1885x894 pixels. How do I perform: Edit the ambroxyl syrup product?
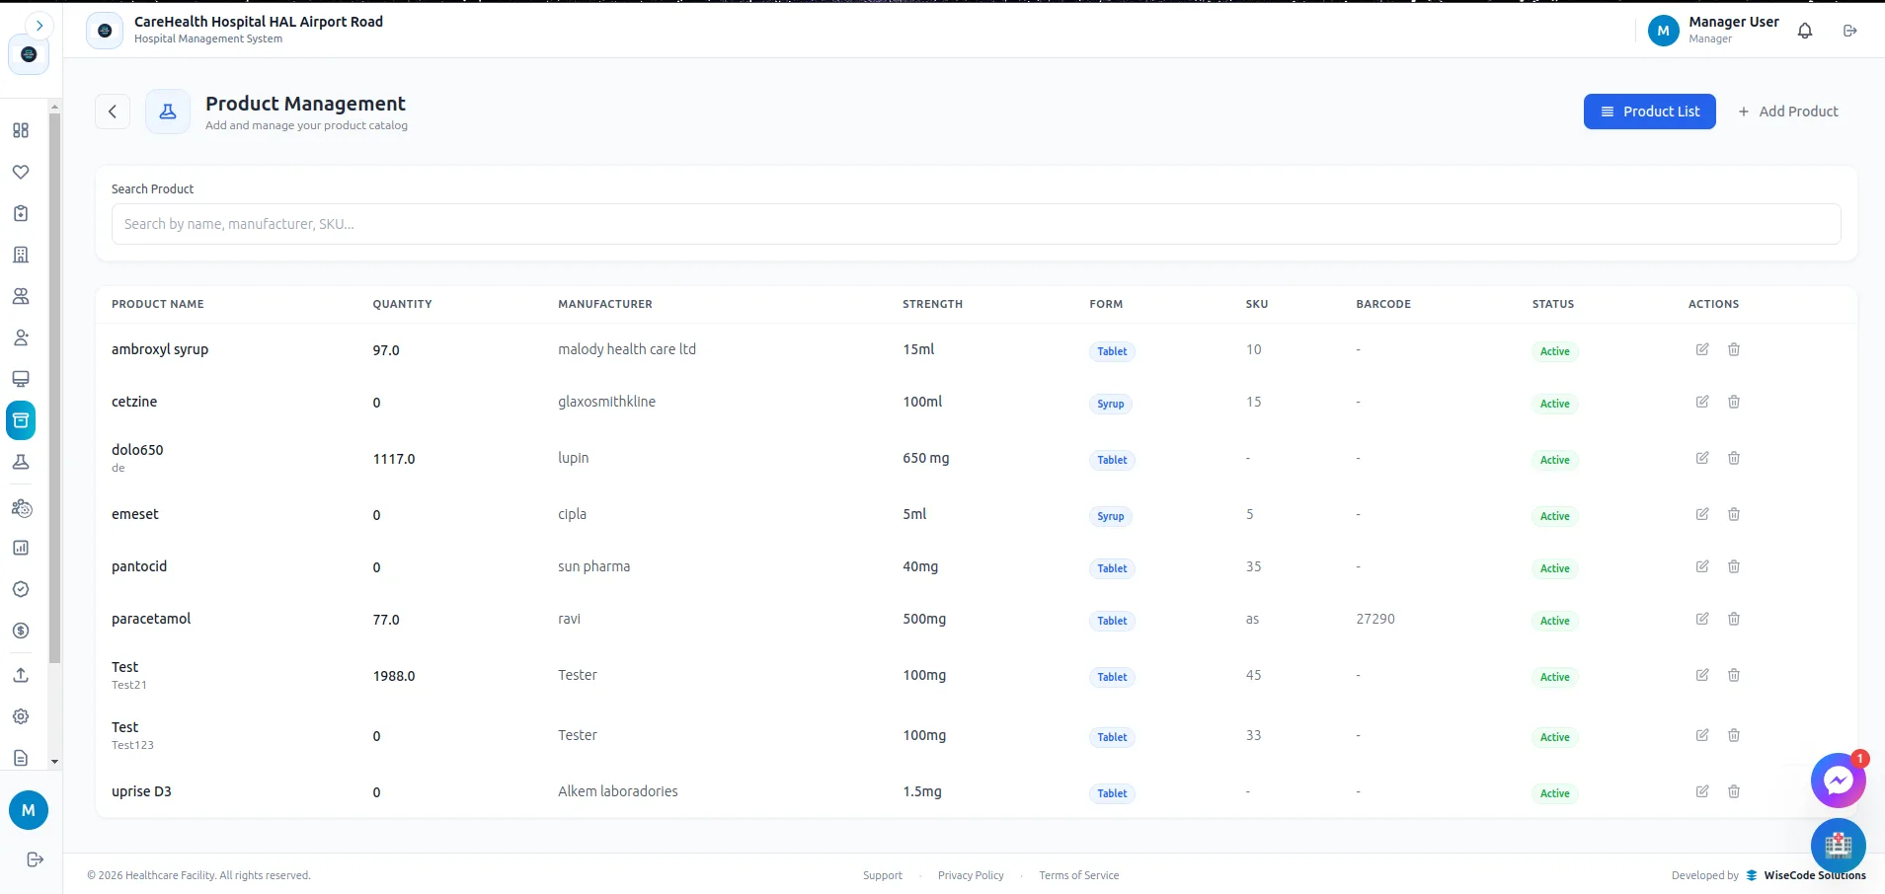click(x=1702, y=349)
